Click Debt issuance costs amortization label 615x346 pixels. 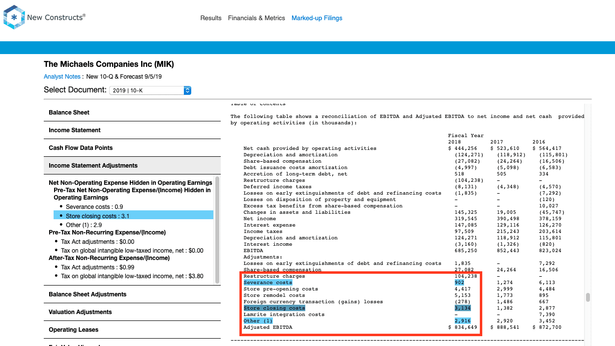[295, 168]
